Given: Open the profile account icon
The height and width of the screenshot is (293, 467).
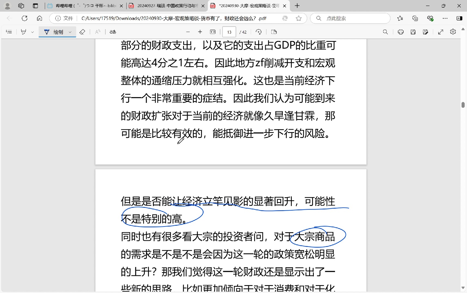Looking at the screenshot, I should point(8,6).
